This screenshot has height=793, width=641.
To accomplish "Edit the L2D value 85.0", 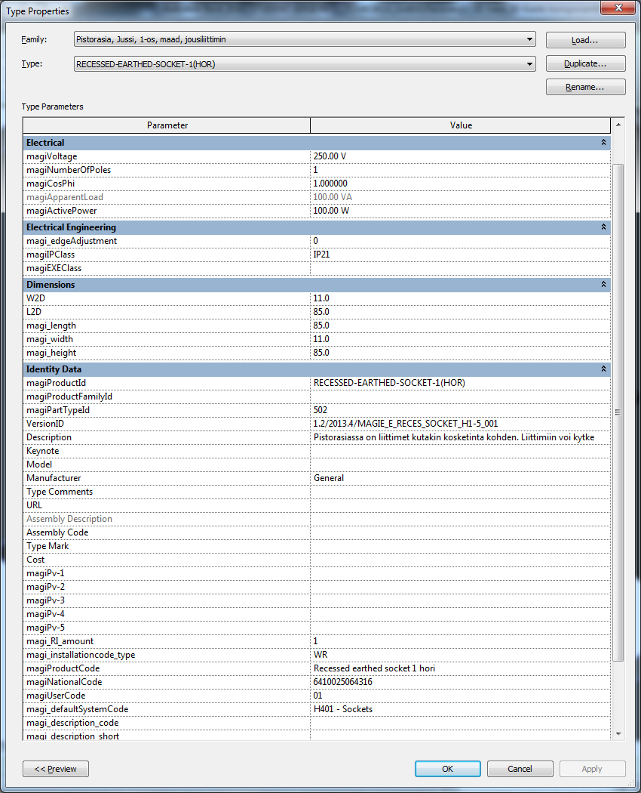I will pyautogui.click(x=460, y=312).
